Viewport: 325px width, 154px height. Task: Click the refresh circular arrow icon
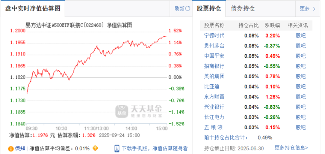pos(188,9)
